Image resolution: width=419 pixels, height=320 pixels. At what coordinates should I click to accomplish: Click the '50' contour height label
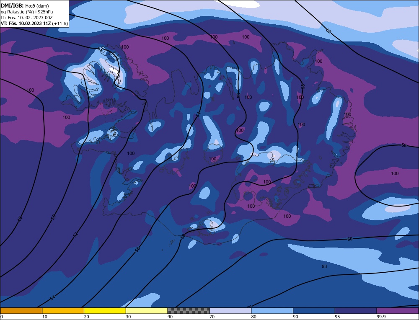click(x=53, y=217)
